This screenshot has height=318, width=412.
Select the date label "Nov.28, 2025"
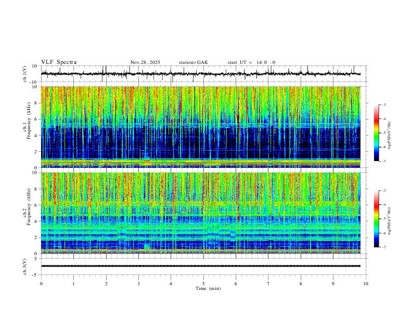(145, 62)
